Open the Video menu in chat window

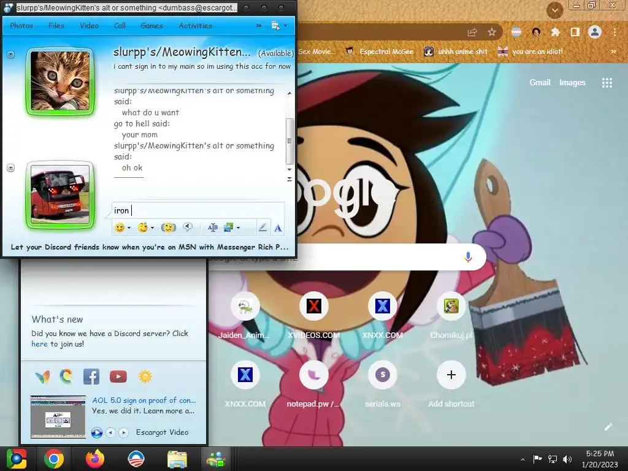click(x=89, y=26)
